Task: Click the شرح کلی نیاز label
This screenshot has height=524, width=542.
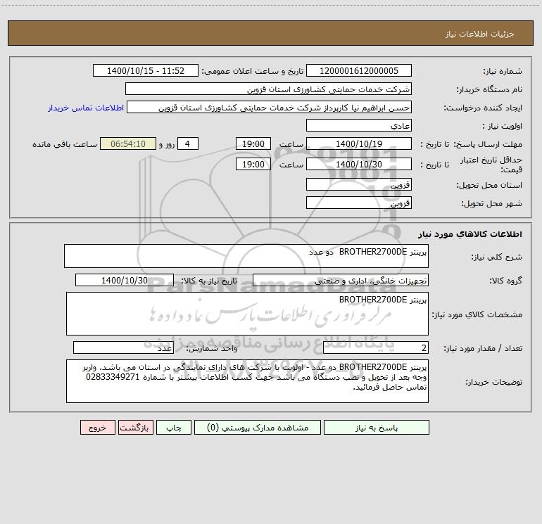Action: point(497,257)
